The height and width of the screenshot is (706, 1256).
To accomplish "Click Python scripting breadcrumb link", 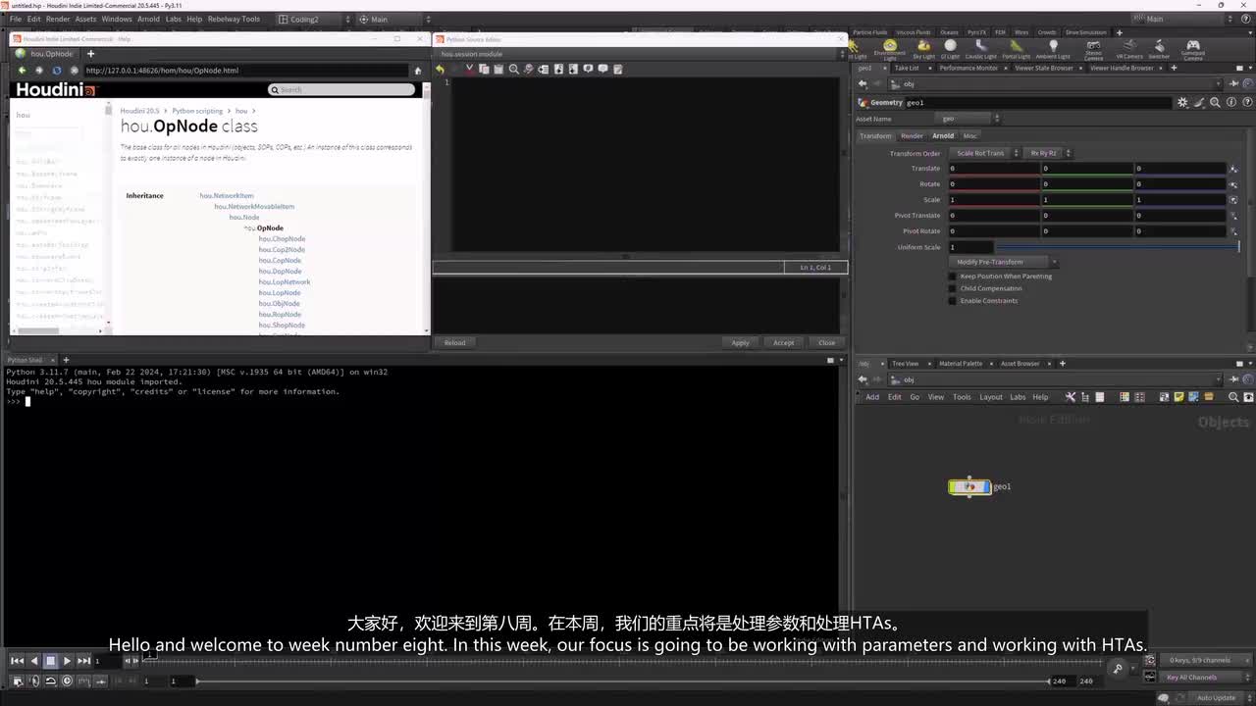I will click(x=197, y=111).
